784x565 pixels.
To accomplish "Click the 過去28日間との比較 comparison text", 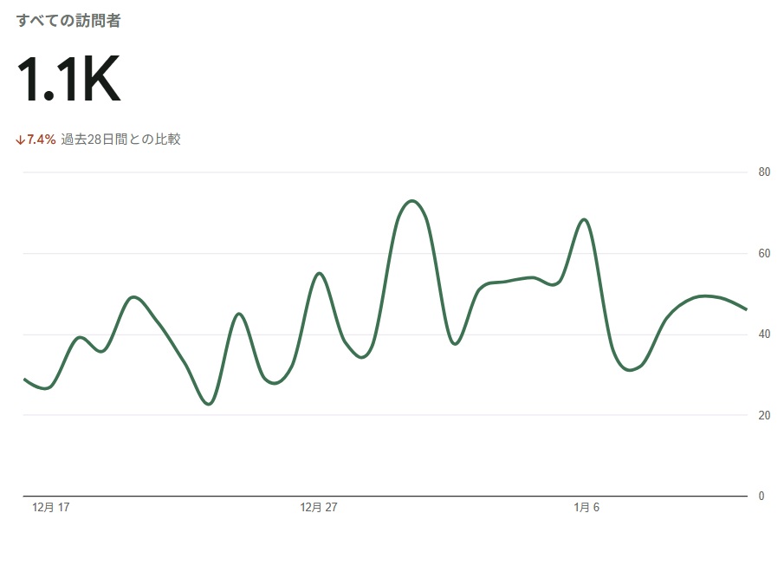I will (x=120, y=140).
